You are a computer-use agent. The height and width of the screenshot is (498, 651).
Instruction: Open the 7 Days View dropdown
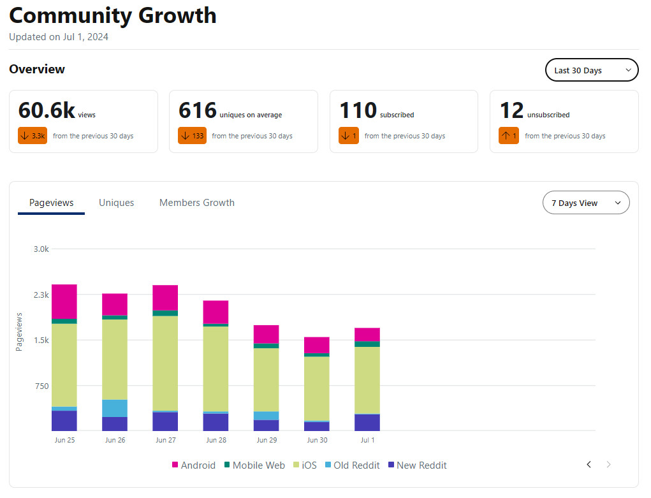585,203
